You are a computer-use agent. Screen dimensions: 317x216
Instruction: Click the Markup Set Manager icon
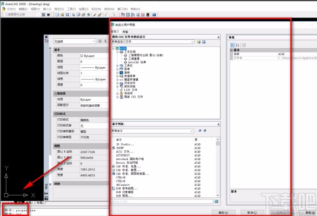click(x=143, y=15)
